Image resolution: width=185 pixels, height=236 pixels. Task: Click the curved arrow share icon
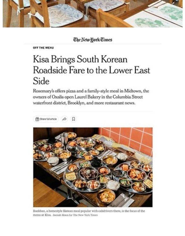click(64, 119)
